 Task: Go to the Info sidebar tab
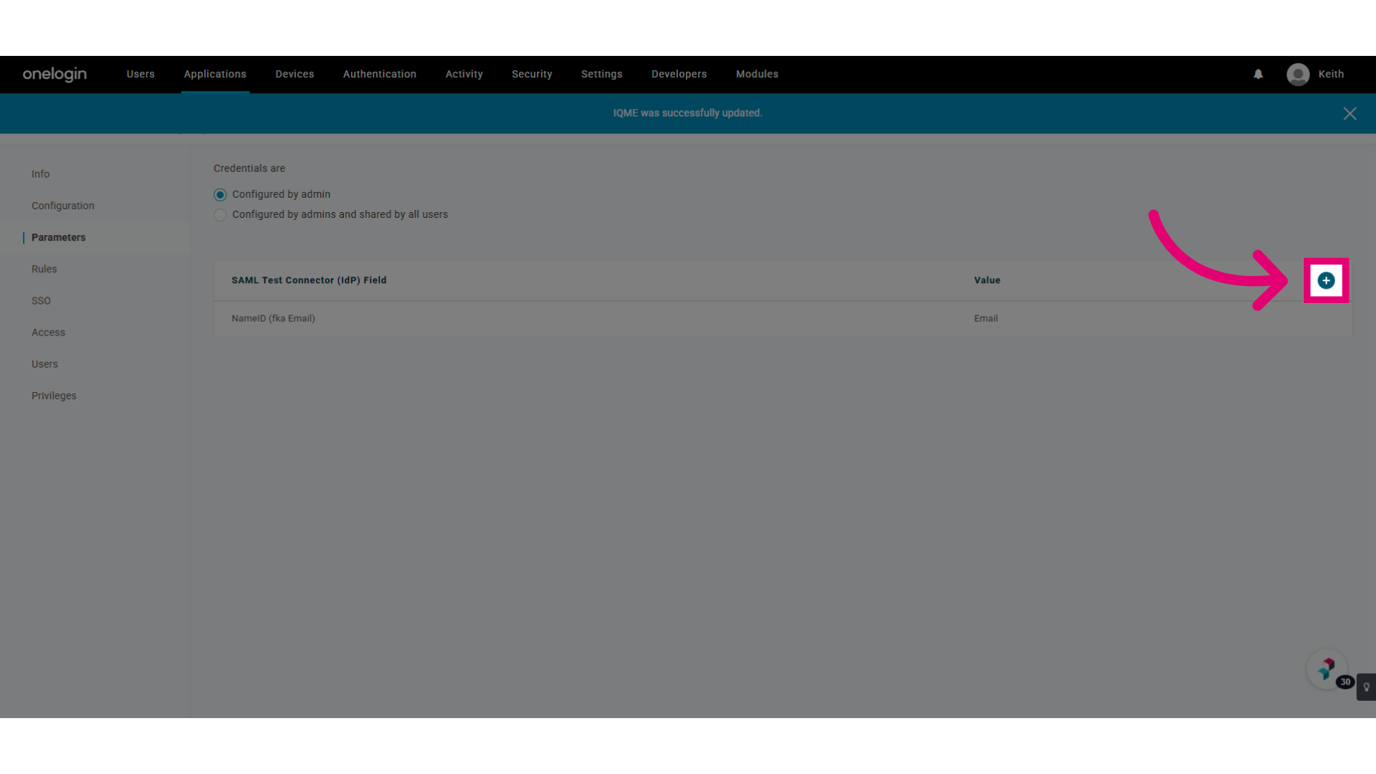[x=40, y=174]
